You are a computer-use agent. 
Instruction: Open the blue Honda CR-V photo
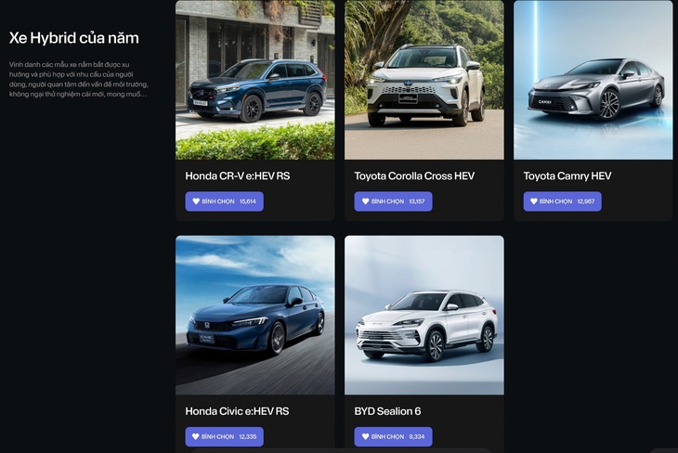pyautogui.click(x=255, y=80)
